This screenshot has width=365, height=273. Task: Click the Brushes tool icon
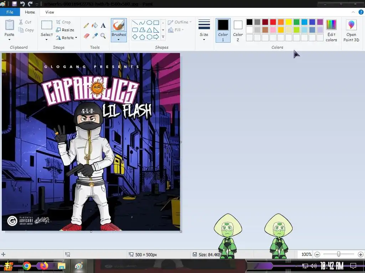[x=119, y=25]
